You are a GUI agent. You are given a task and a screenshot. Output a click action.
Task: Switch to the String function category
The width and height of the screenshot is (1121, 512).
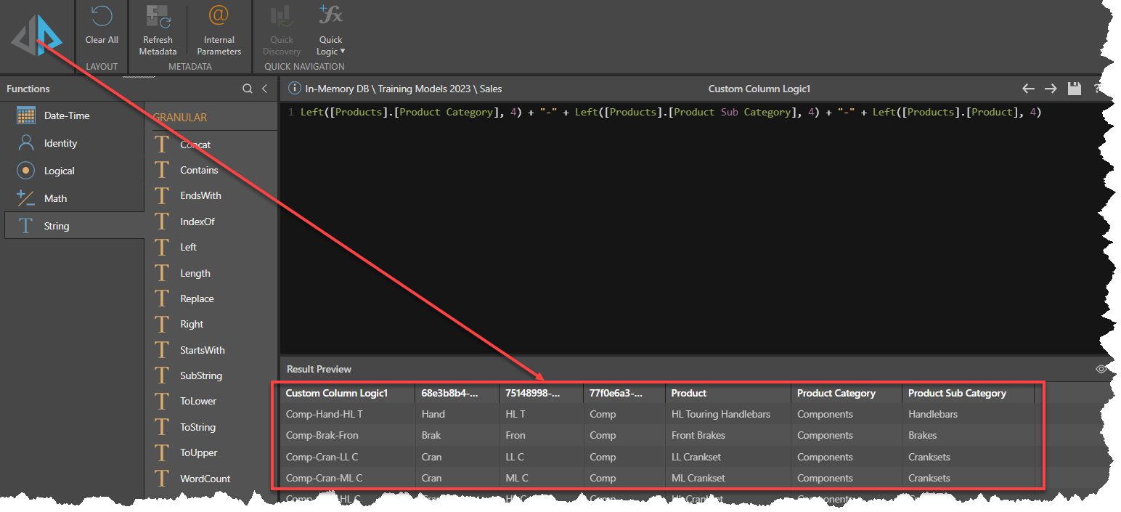point(57,225)
